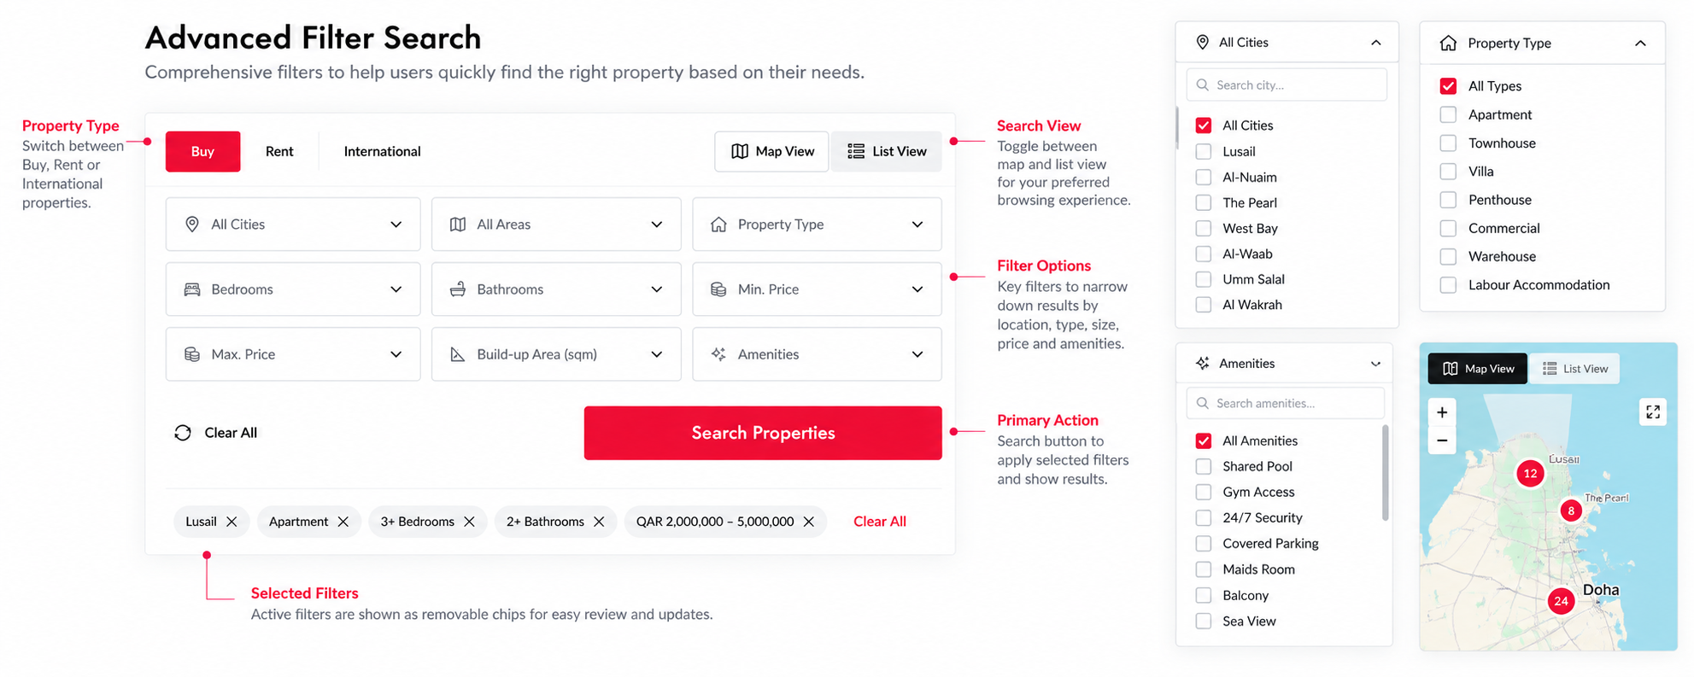Zoom out with the map minus icon
Viewport: 1694px width, 677px height.
[1442, 441]
